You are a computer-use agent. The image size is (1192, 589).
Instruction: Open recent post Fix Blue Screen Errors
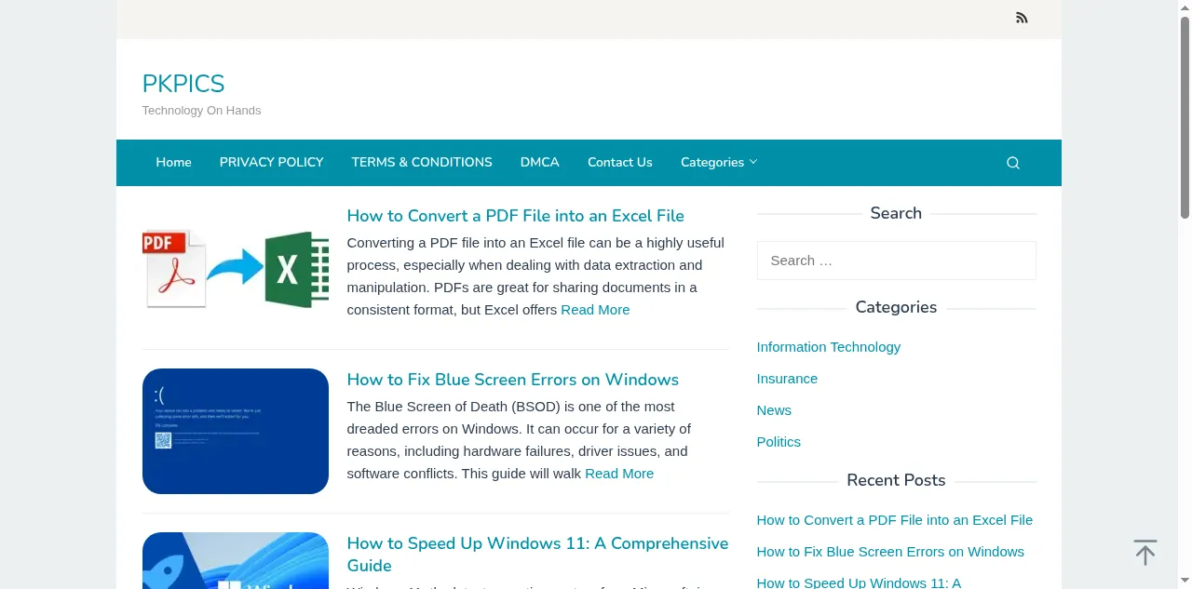pyautogui.click(x=890, y=552)
